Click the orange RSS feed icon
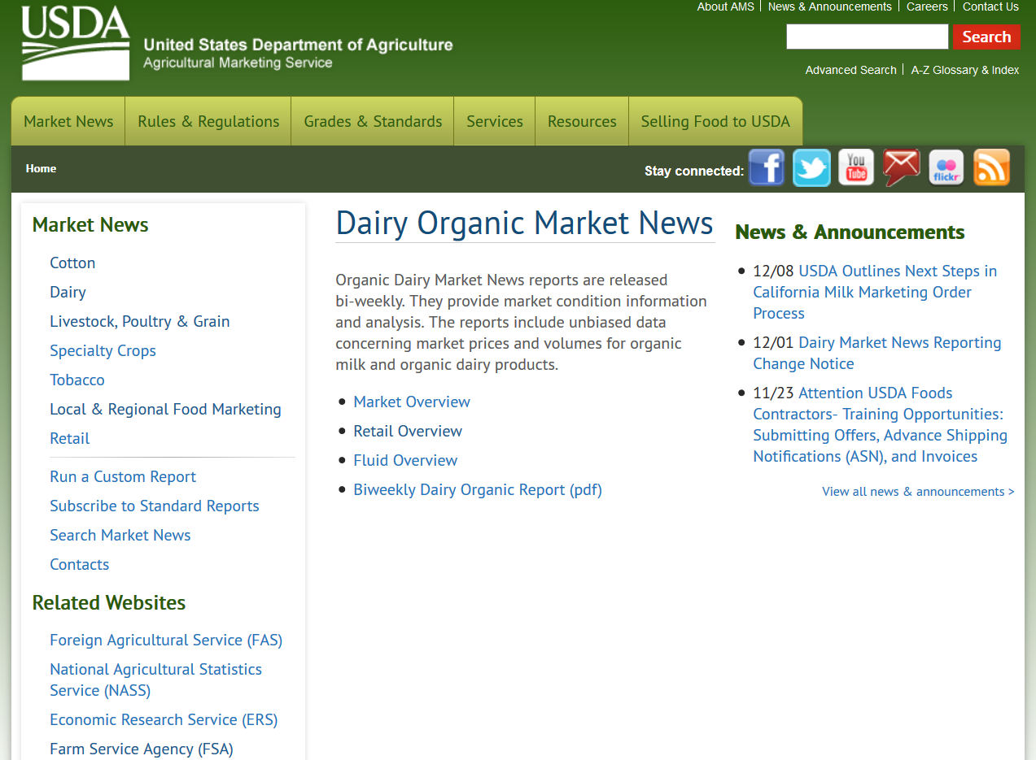The width and height of the screenshot is (1036, 760). (x=991, y=167)
